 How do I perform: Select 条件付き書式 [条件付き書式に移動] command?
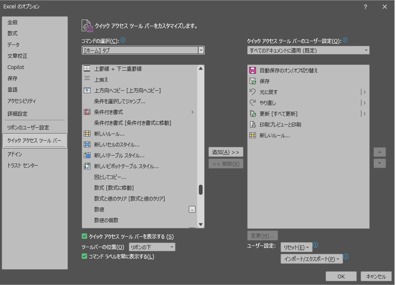140,123
